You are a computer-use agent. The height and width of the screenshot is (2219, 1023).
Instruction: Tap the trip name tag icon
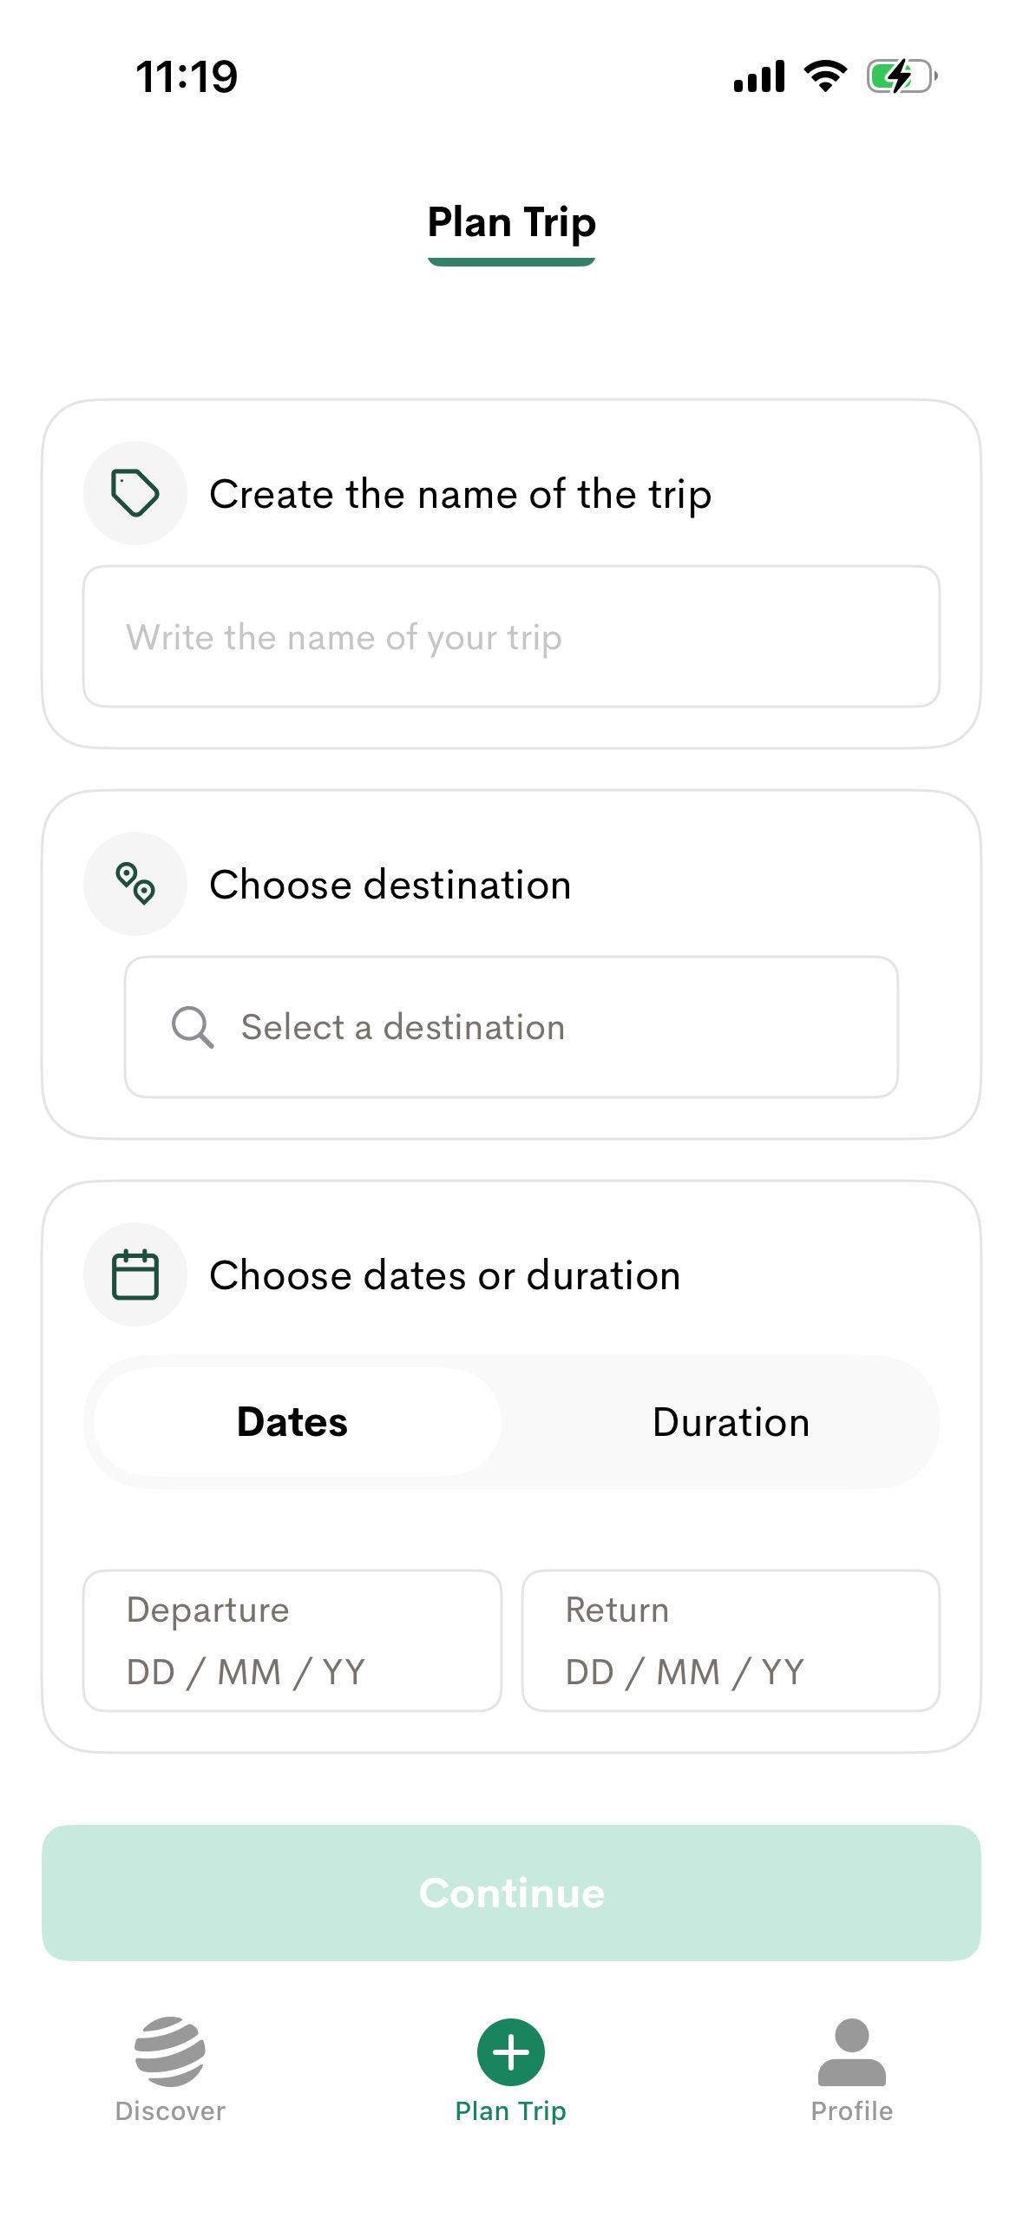[135, 493]
